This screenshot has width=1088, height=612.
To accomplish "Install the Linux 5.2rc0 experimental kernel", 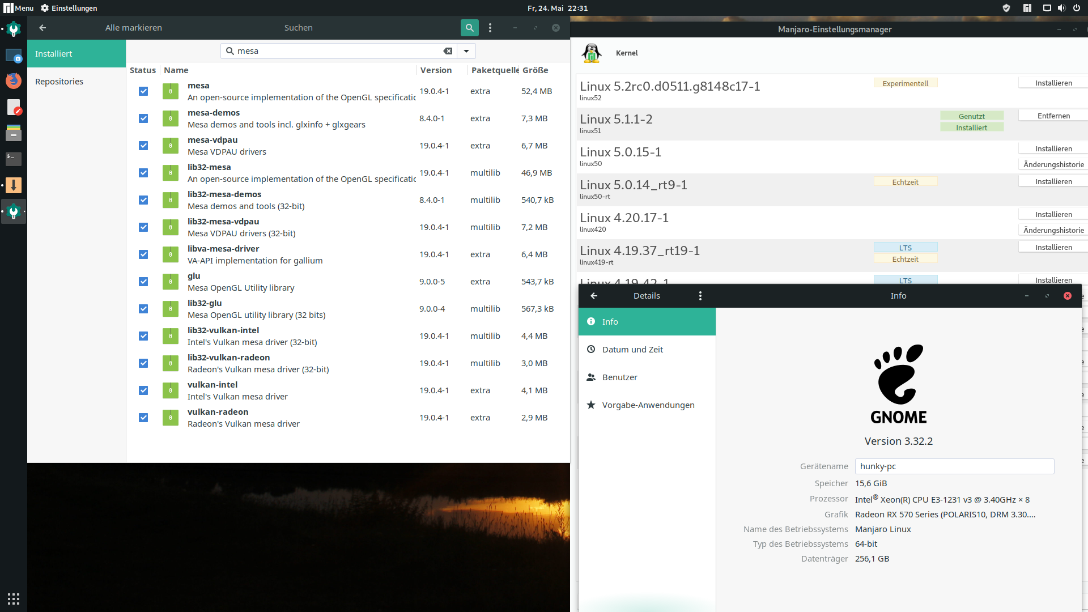I will point(1053,83).
